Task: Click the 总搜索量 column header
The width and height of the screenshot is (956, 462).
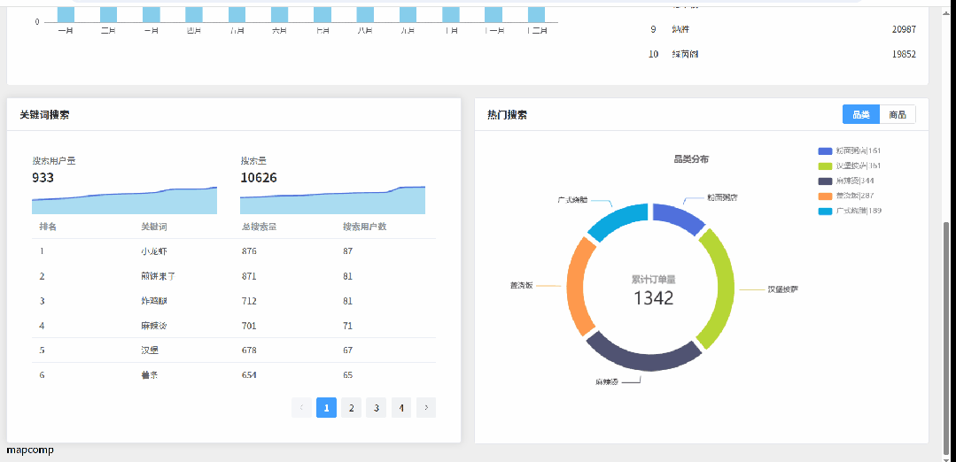Action: tap(259, 227)
